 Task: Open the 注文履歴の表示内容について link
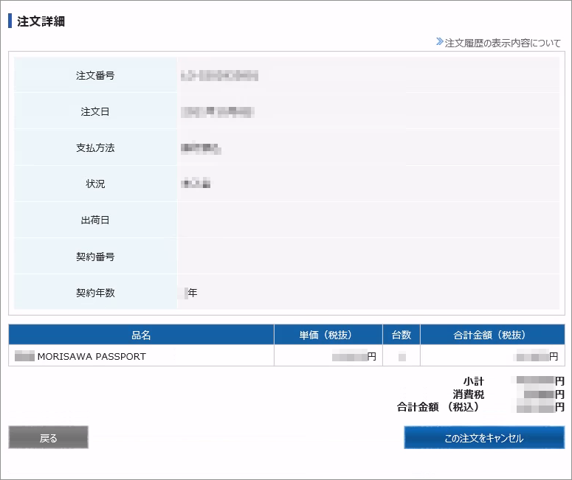click(x=503, y=43)
